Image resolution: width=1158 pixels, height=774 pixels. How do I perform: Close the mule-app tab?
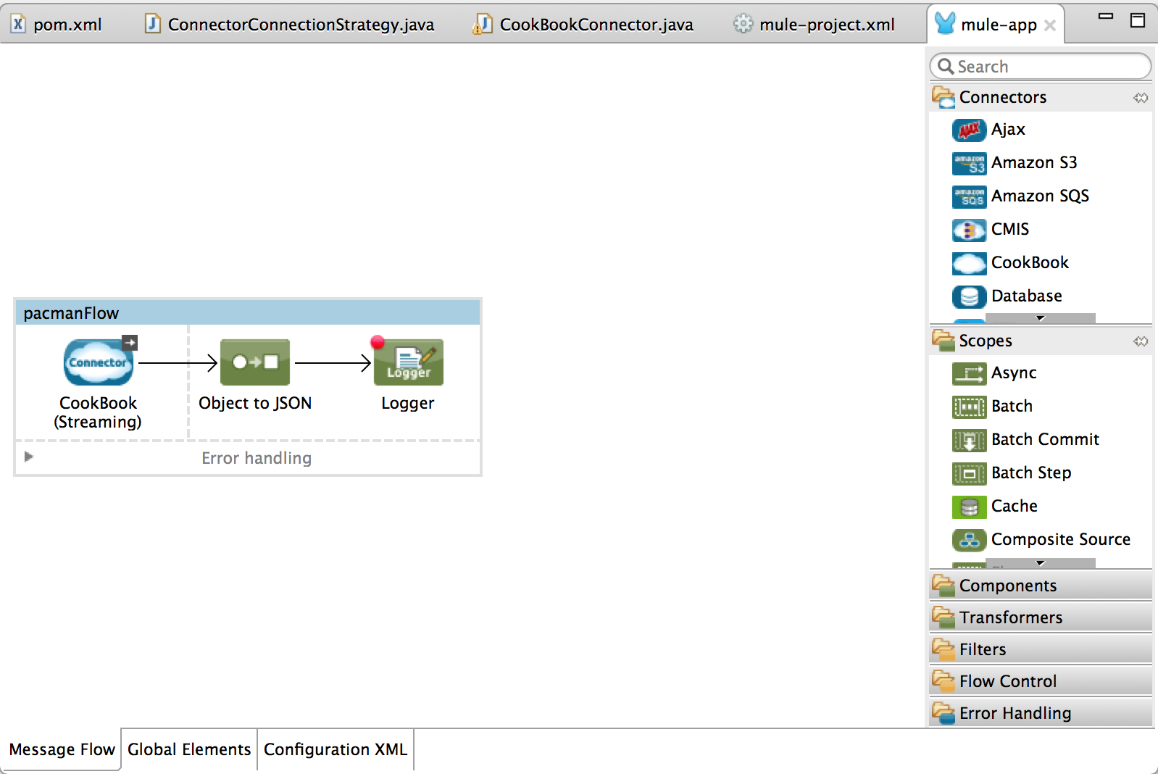click(1050, 25)
